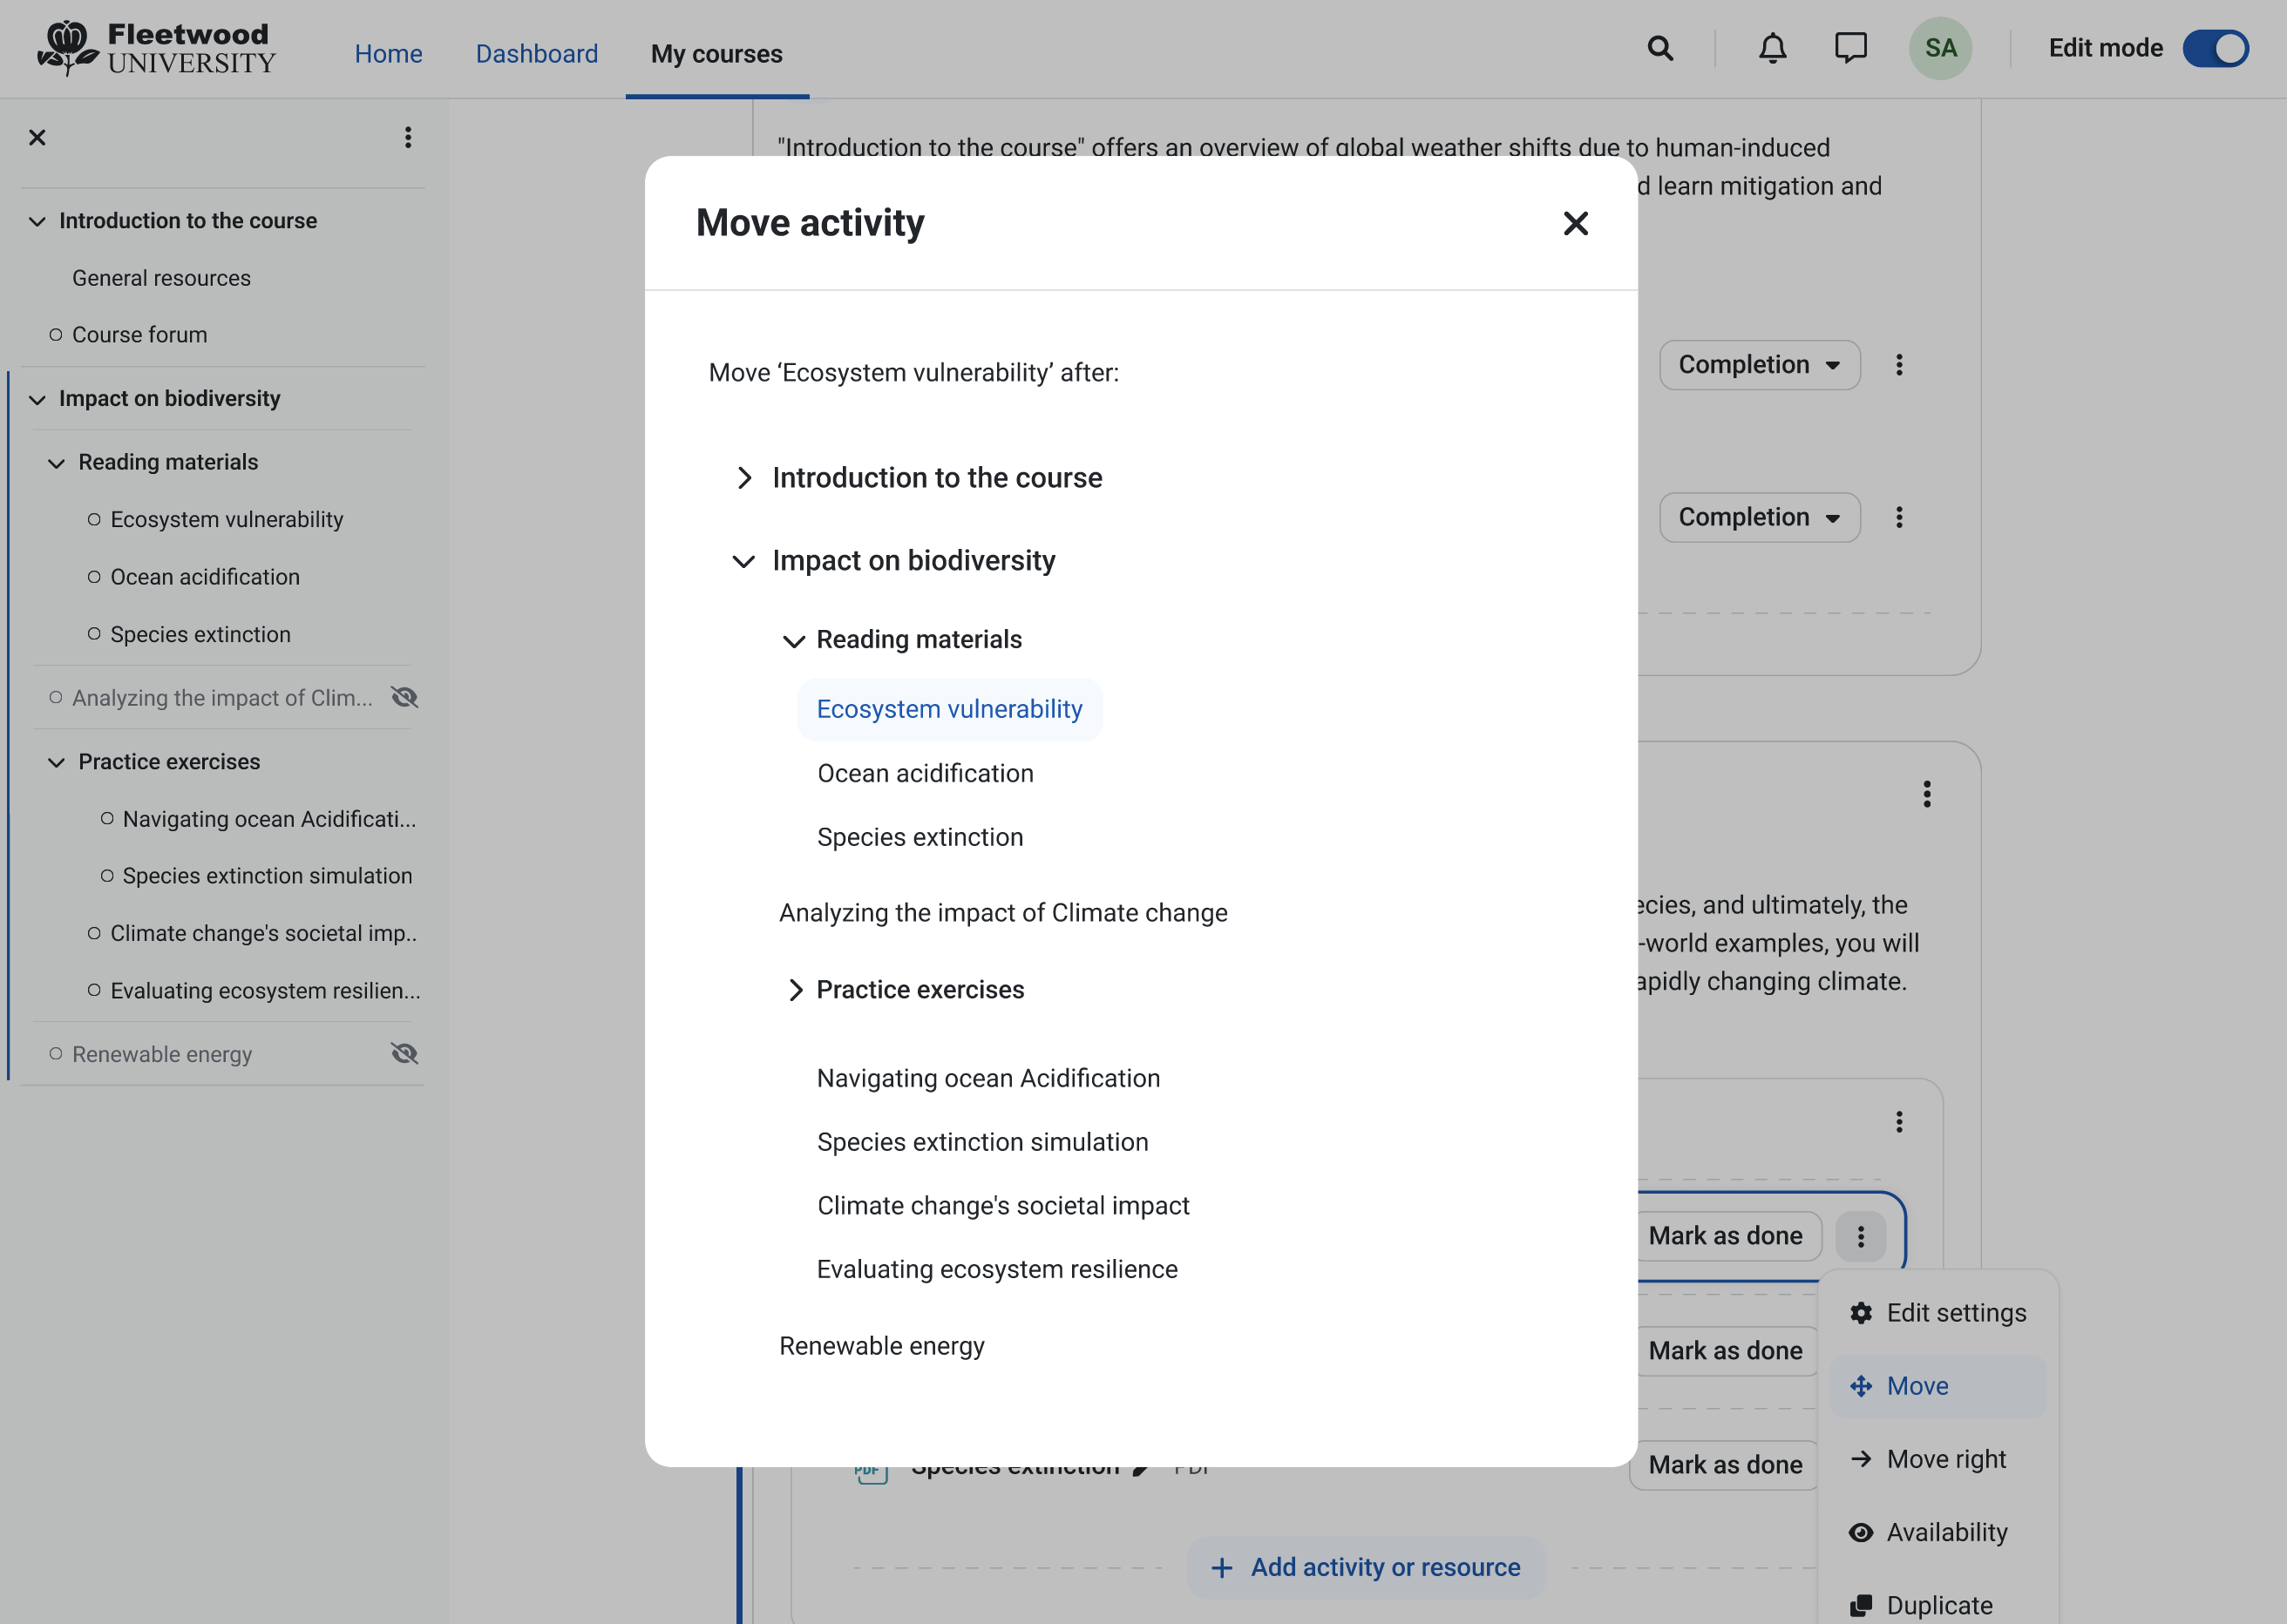Toggle visibility of Analyzing the impact of Clim... in sidebar
The height and width of the screenshot is (1624, 2287).
click(x=404, y=697)
